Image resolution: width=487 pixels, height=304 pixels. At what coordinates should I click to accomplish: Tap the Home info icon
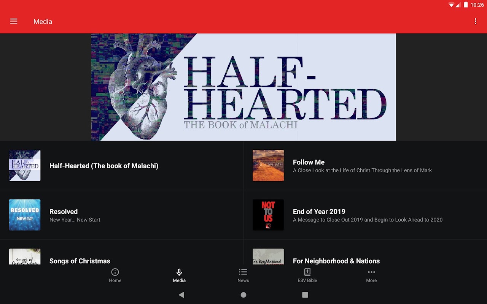115,272
